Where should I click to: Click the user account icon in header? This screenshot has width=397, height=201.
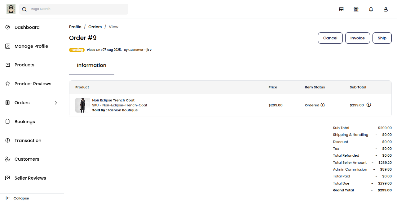(x=386, y=9)
